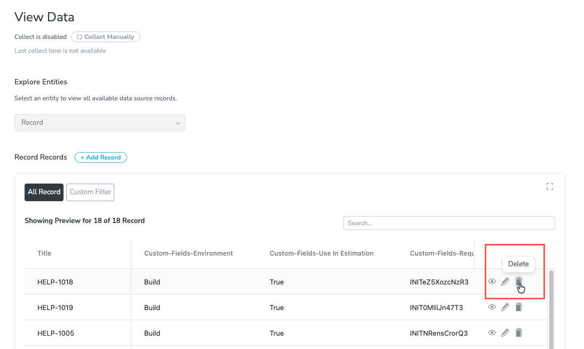
Task: Click the Custom-Fields-Use In Estimation header
Action: (x=321, y=253)
